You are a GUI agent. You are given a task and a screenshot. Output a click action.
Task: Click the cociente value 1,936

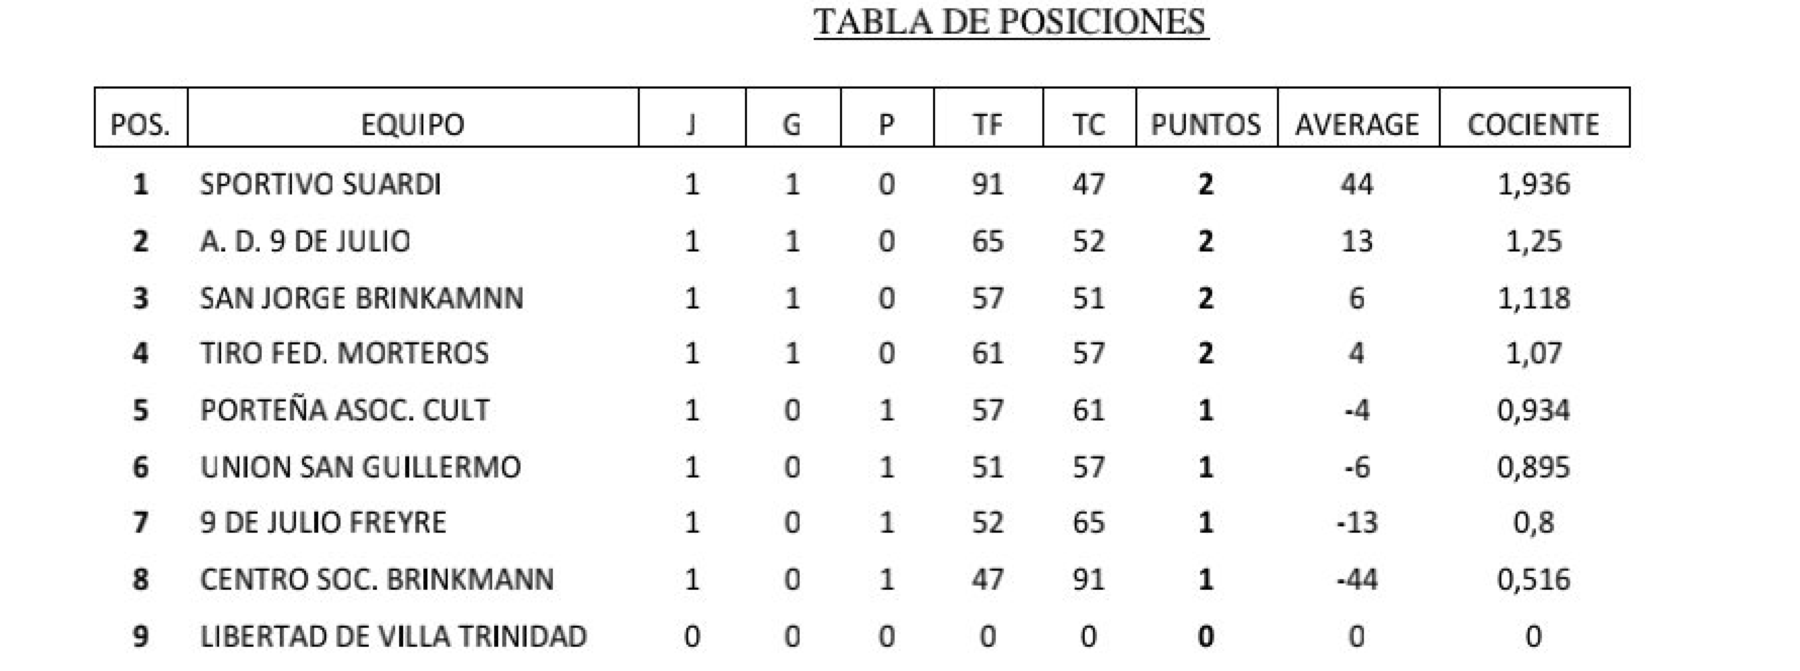pyautogui.click(x=1533, y=184)
